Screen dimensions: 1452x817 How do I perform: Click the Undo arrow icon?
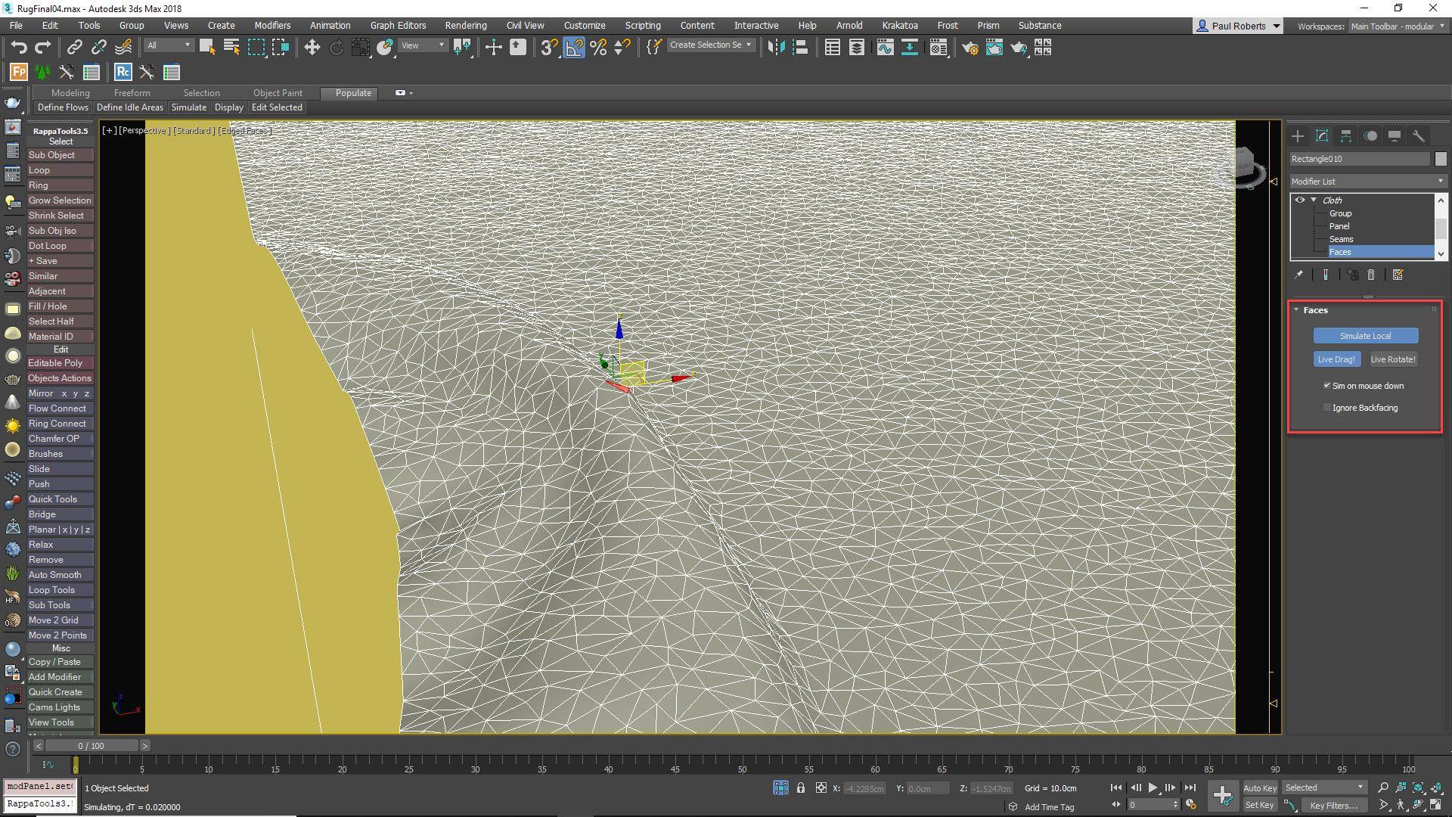(19, 48)
